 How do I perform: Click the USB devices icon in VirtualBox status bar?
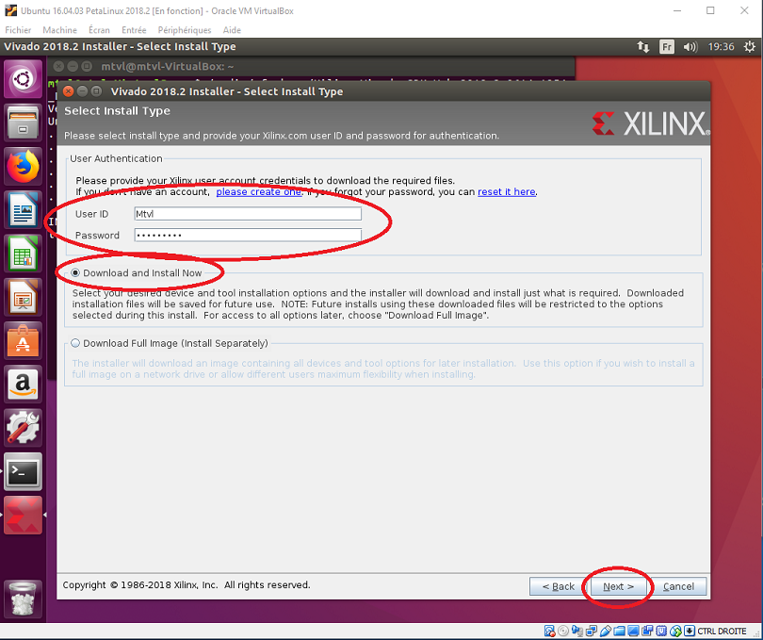[x=605, y=631]
